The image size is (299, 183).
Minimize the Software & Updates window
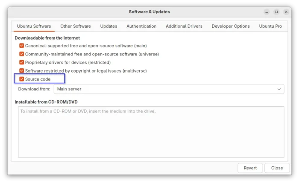click(x=267, y=12)
